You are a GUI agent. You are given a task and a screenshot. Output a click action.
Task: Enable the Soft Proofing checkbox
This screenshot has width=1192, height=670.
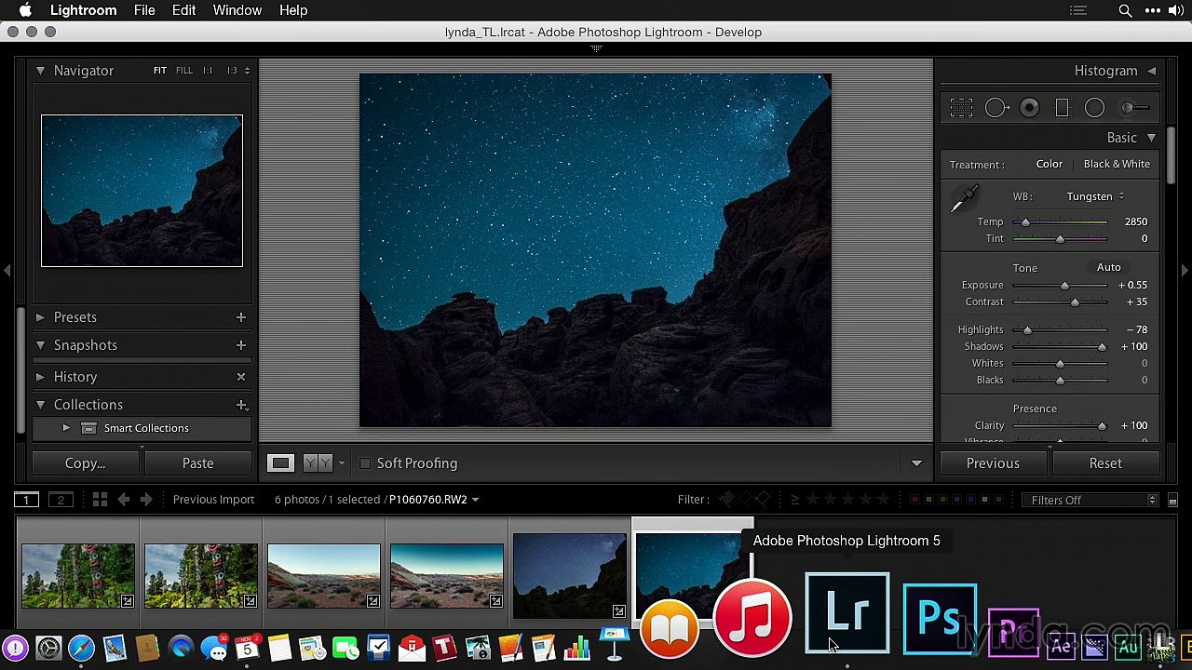(365, 463)
